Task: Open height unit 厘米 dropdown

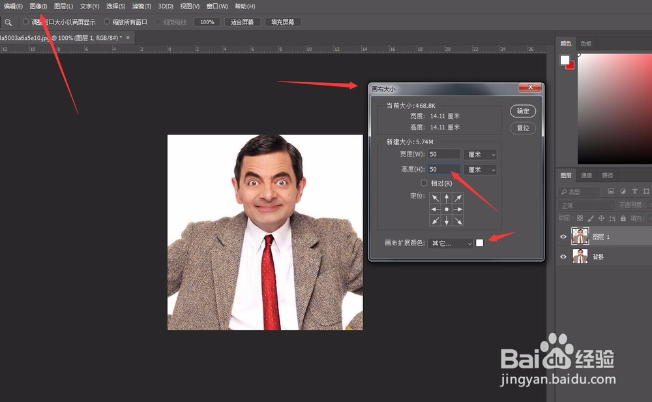Action: click(x=481, y=170)
